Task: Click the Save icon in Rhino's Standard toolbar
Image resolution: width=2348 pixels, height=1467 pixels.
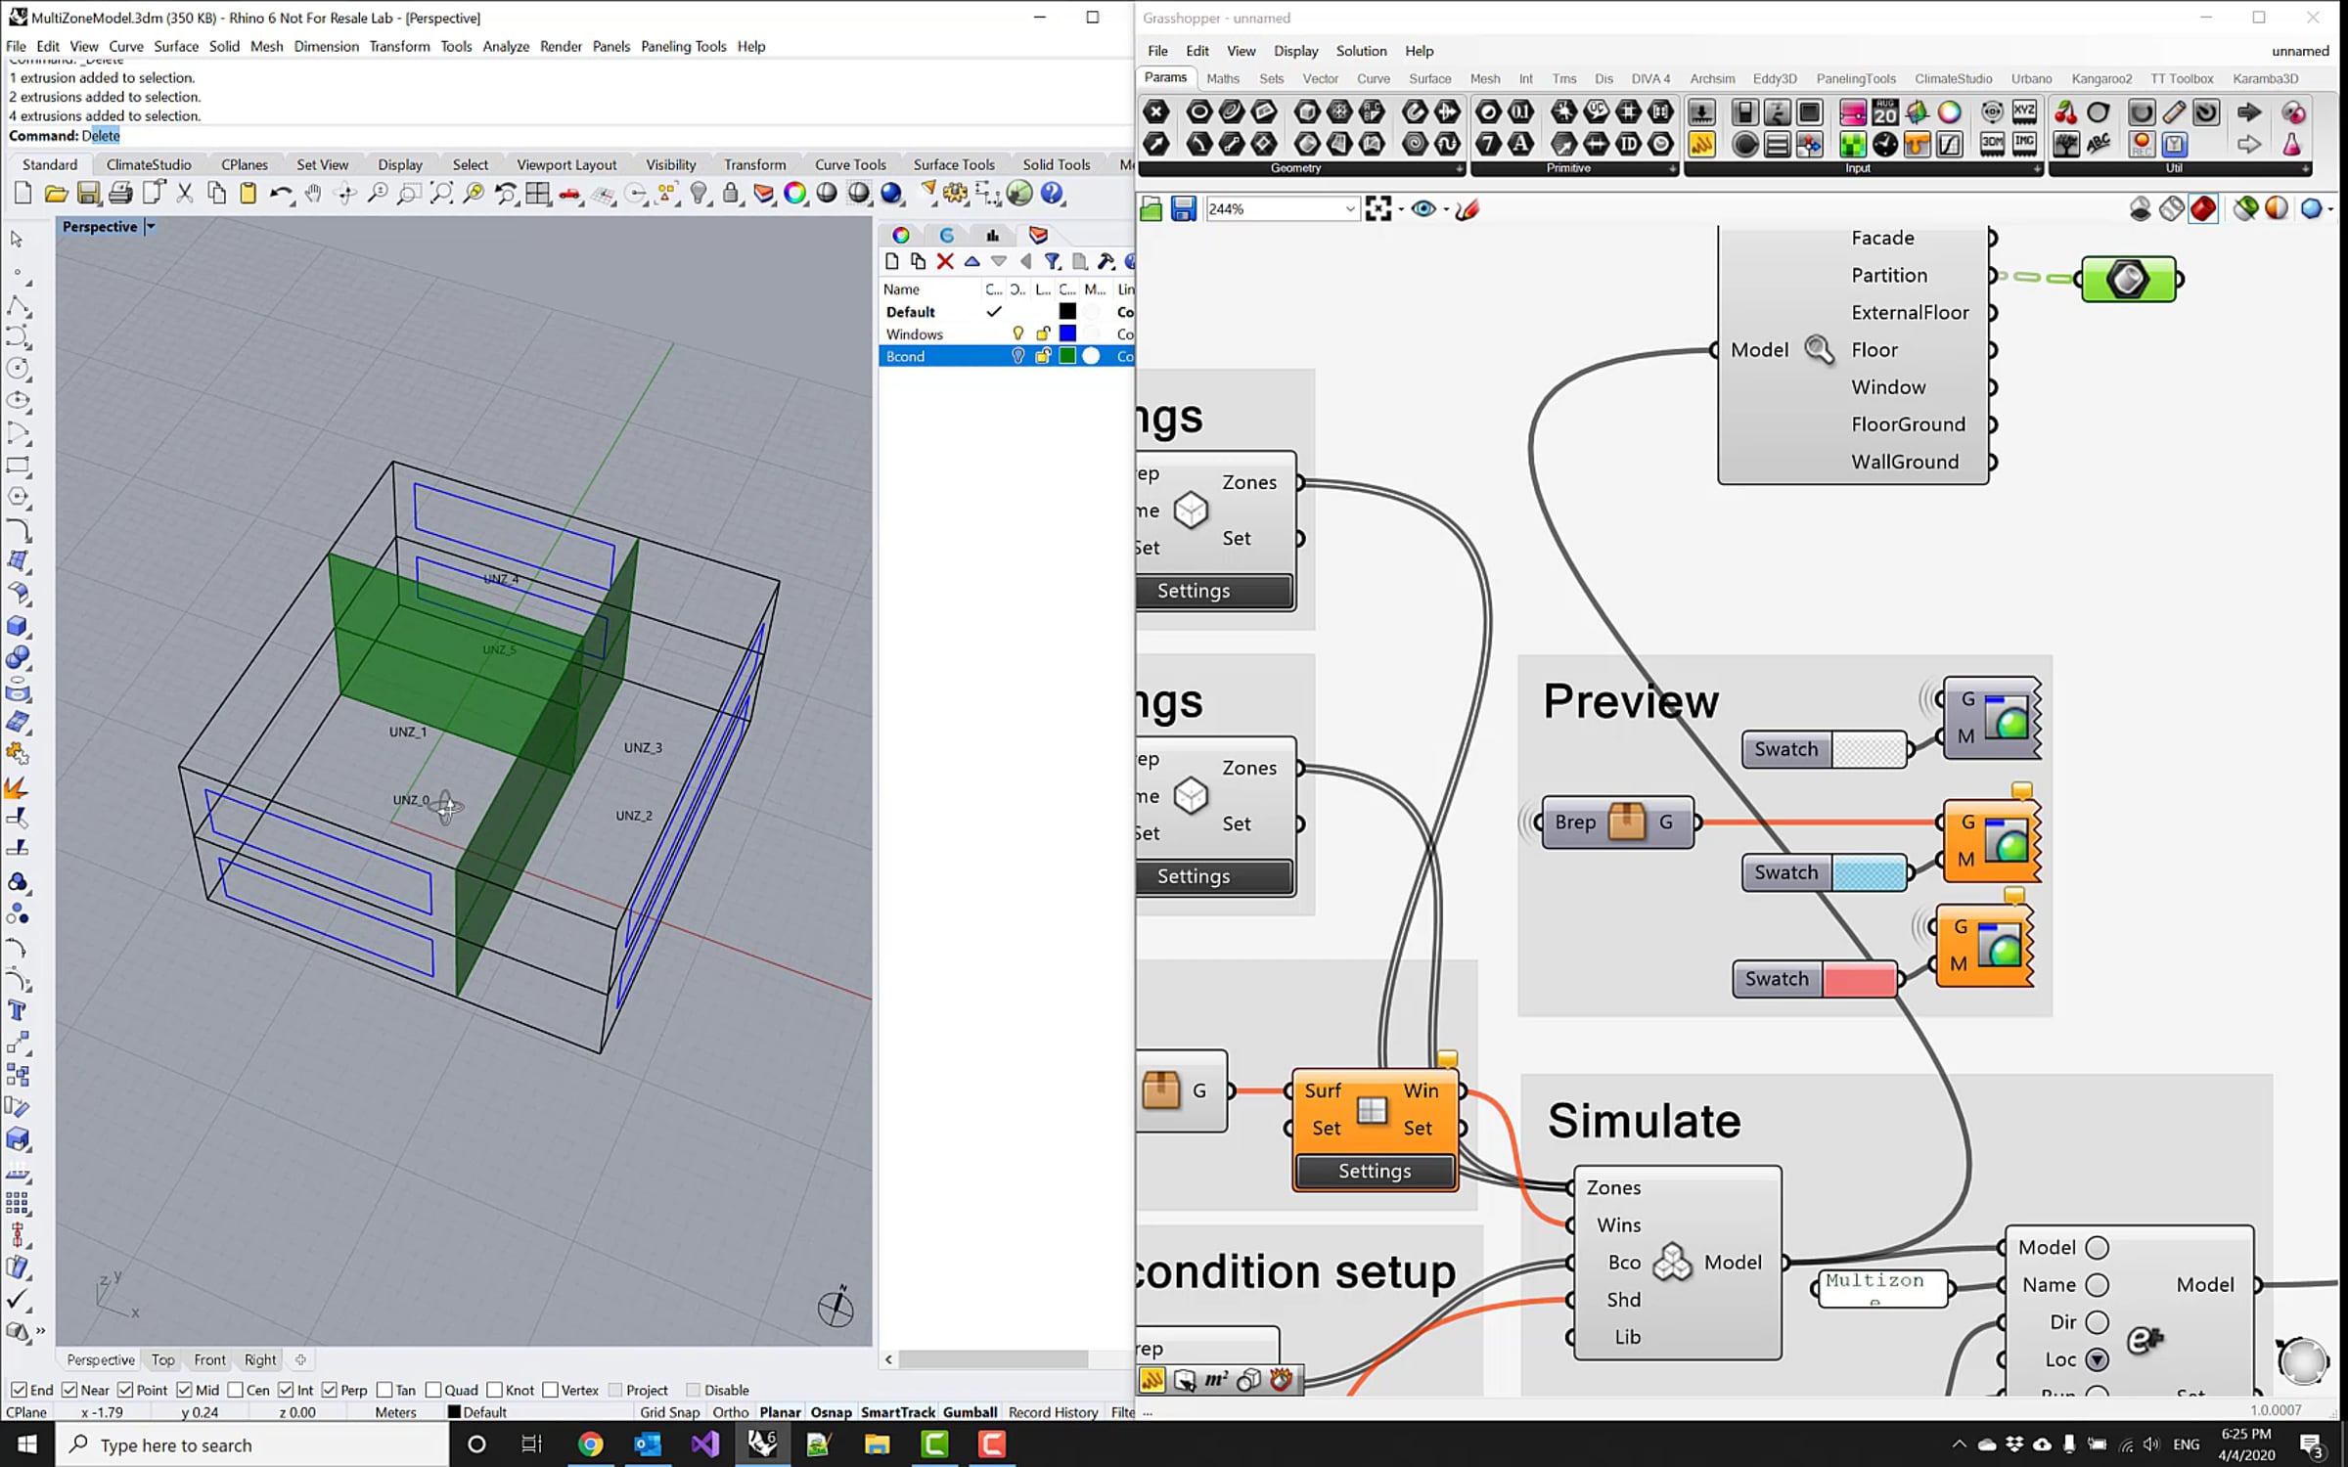Action: click(x=88, y=194)
